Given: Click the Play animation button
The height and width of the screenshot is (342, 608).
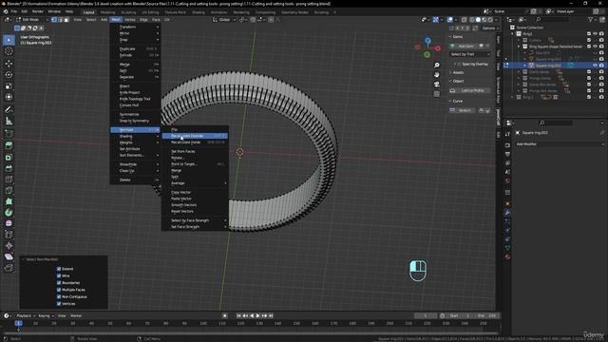Looking at the screenshot, I should click(257, 316).
